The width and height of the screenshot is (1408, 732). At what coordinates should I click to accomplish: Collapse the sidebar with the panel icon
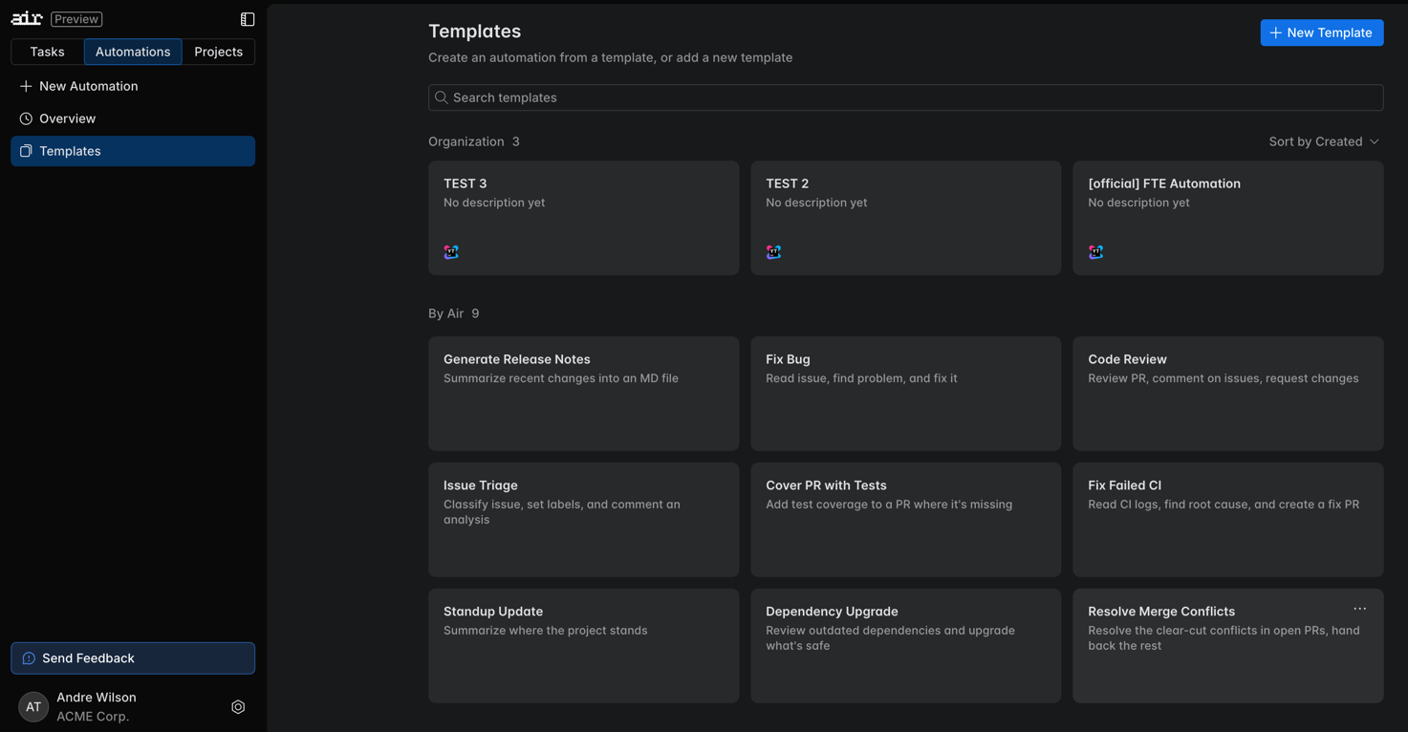point(248,19)
